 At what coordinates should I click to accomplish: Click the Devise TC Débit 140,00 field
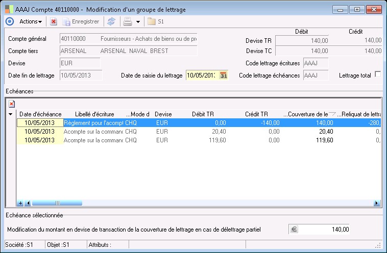coord(302,51)
